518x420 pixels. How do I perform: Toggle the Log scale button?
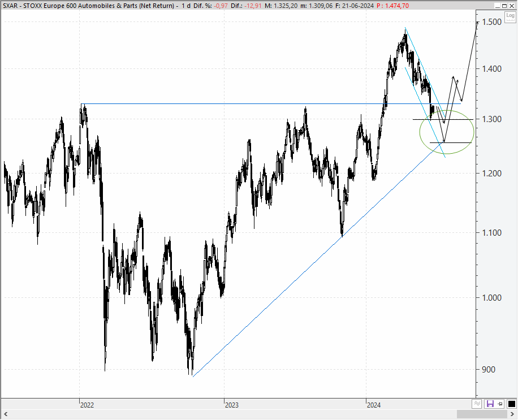[x=511, y=16]
